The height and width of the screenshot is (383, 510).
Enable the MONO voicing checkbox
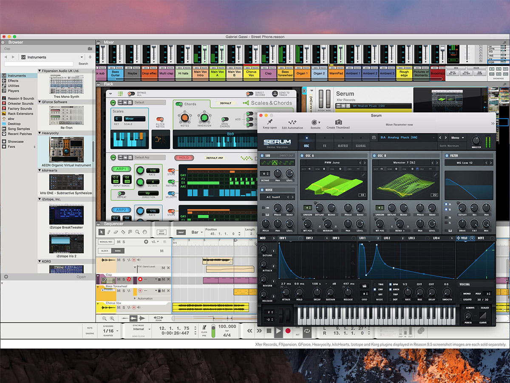click(x=461, y=294)
